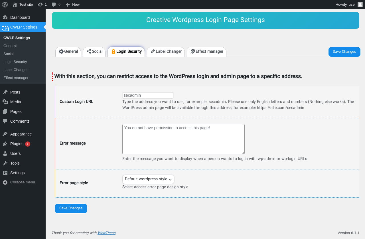The height and width of the screenshot is (239, 365).
Task: Click the Version 6.1.1 footer text
Action: click(x=348, y=233)
